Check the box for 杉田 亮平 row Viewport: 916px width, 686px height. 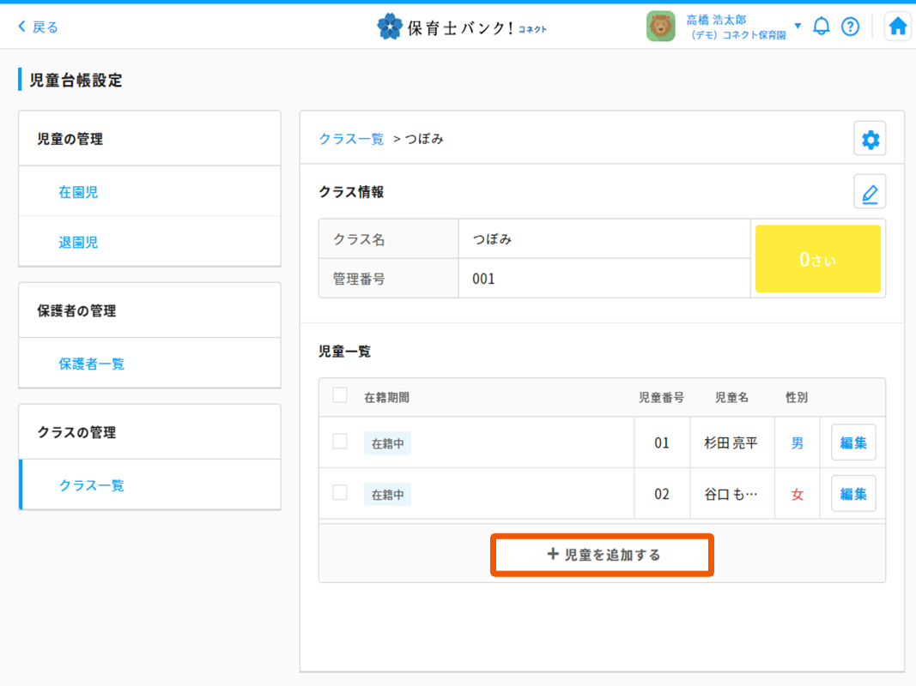coord(340,442)
